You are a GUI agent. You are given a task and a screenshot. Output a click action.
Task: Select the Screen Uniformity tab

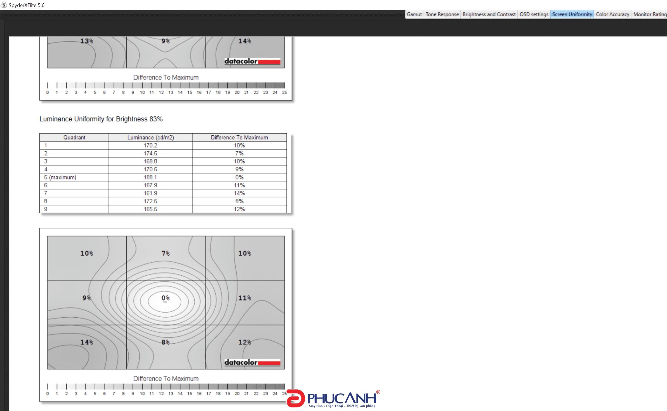572,14
